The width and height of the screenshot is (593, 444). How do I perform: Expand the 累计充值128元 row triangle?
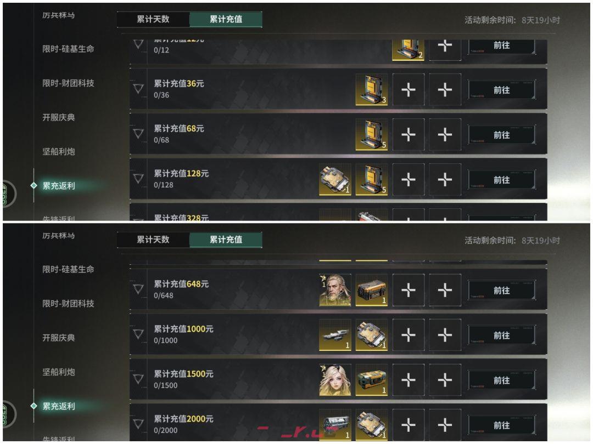138,179
